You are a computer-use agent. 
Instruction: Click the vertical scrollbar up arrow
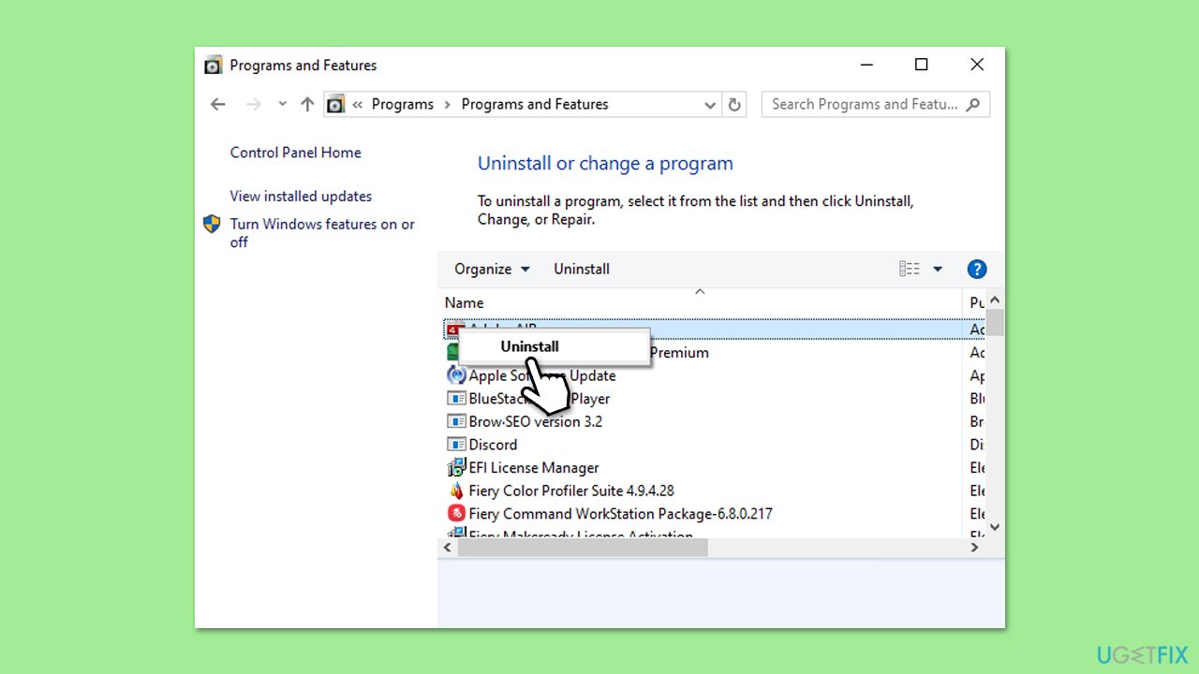click(995, 300)
